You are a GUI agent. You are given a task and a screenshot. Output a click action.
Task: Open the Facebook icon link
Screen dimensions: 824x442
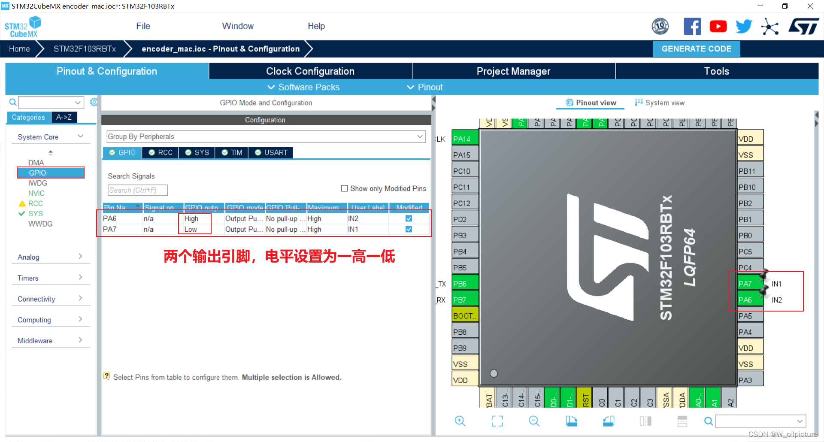tap(692, 27)
